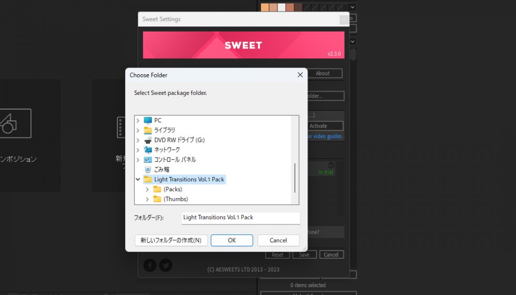Click the dark panel scrollbar on the right

coord(353,54)
